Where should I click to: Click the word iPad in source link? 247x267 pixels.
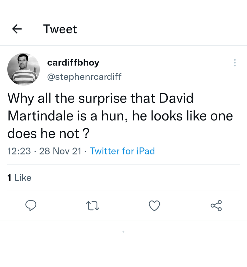coord(146,151)
